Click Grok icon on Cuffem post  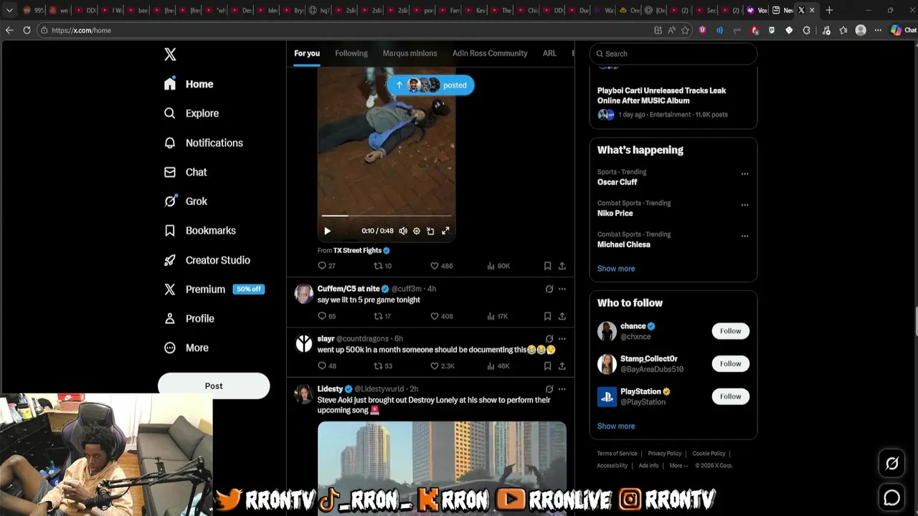[549, 289]
